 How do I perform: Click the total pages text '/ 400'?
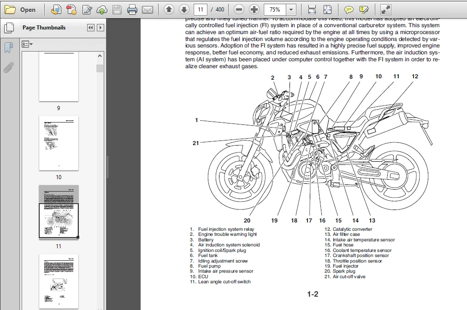coord(218,10)
